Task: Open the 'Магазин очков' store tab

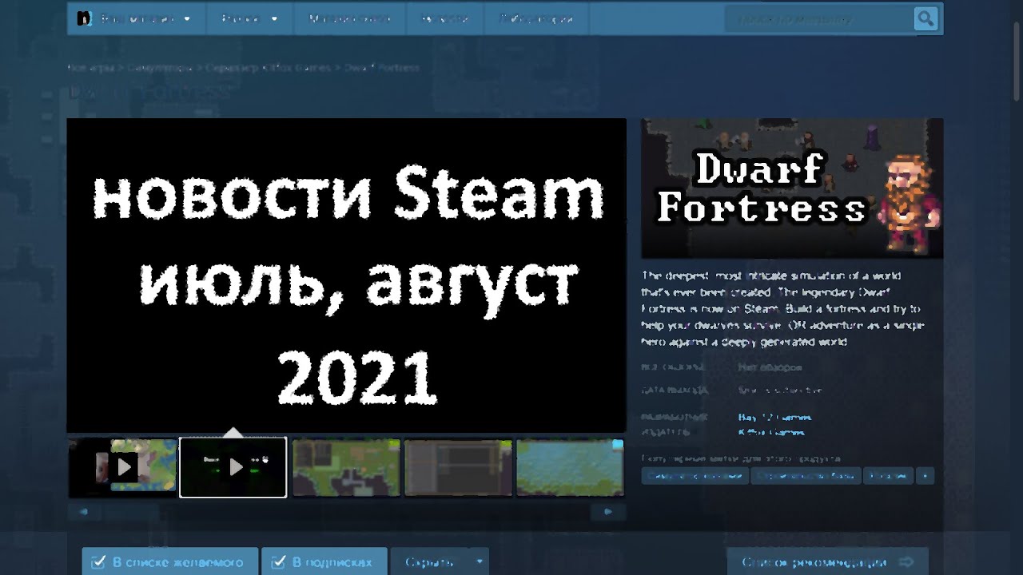Action: (x=349, y=18)
